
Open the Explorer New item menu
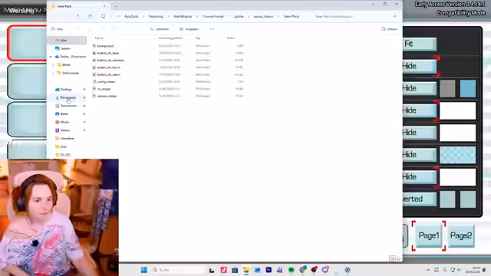pos(58,29)
